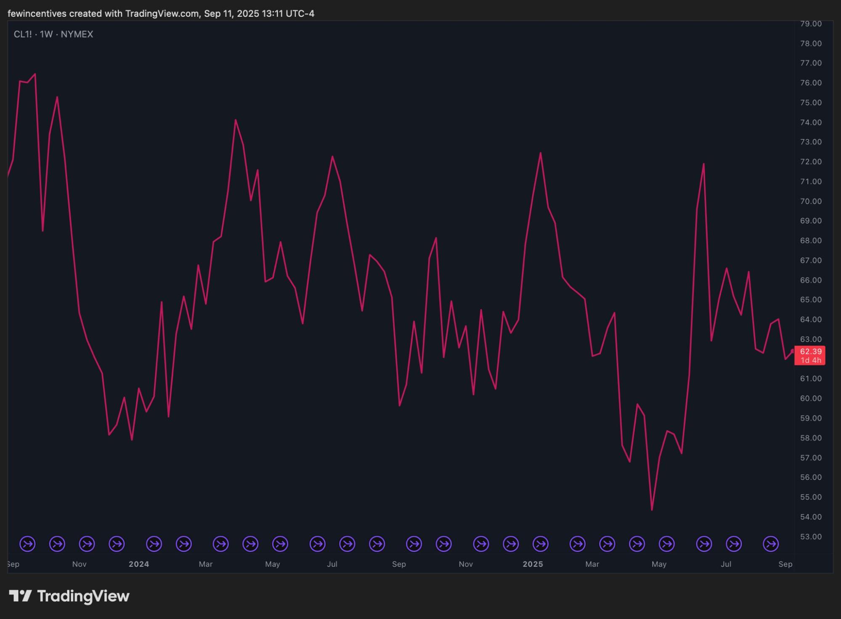The height and width of the screenshot is (619, 841).
Task: Open the CL1! 1W NYMEX symbol legend
Action: pyautogui.click(x=53, y=34)
